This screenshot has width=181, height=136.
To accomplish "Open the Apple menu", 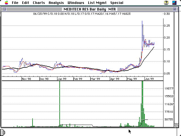I will (x=7, y=3).
